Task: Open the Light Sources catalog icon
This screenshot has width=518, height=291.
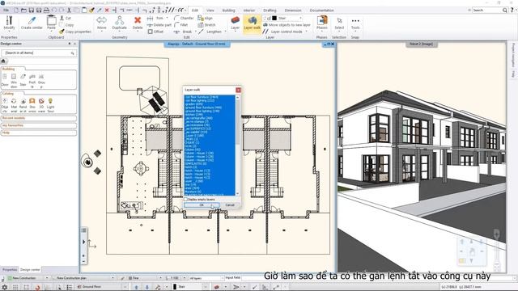Action: click(x=50, y=104)
